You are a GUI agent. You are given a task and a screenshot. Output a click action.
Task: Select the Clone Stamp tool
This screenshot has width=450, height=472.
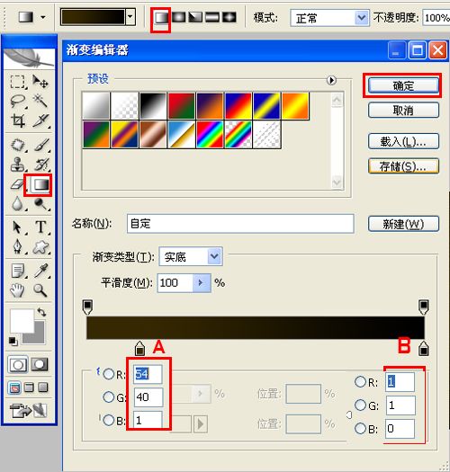click(x=17, y=165)
